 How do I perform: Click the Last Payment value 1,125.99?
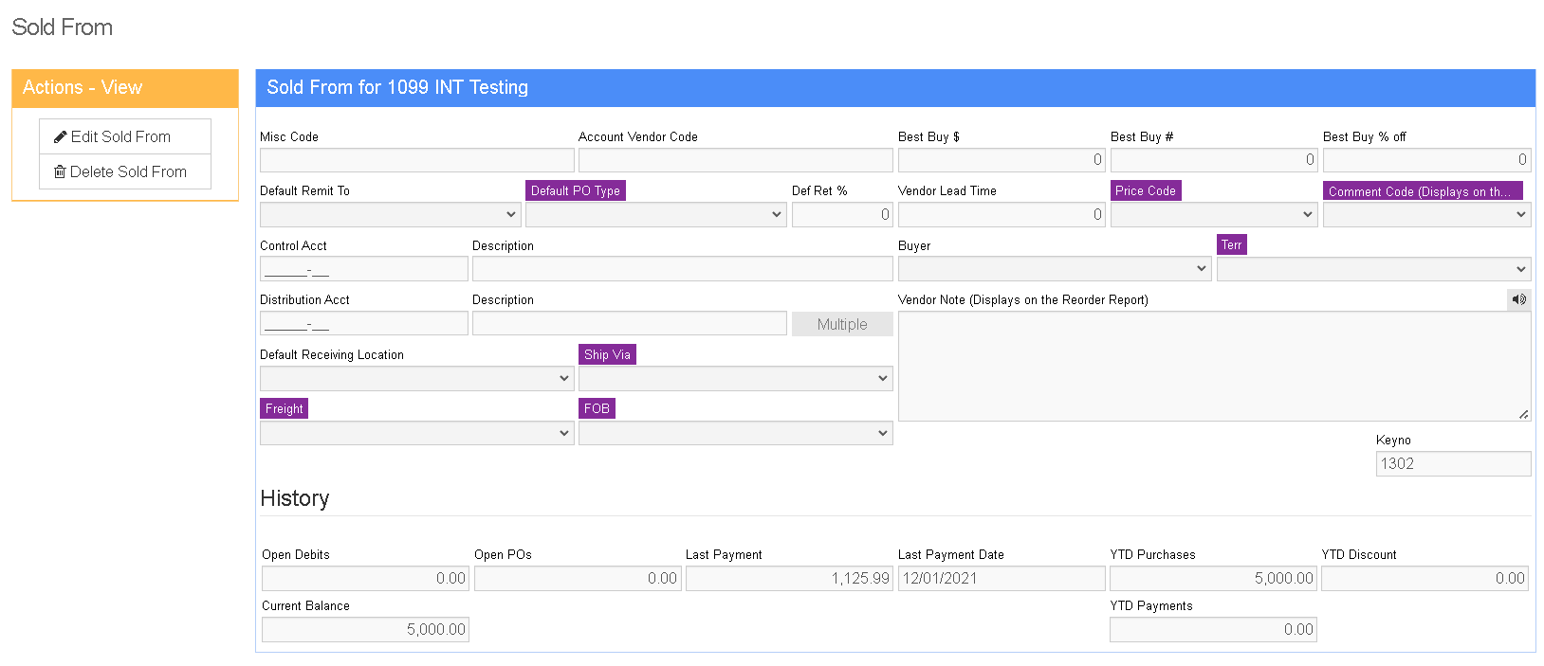pyautogui.click(x=789, y=579)
